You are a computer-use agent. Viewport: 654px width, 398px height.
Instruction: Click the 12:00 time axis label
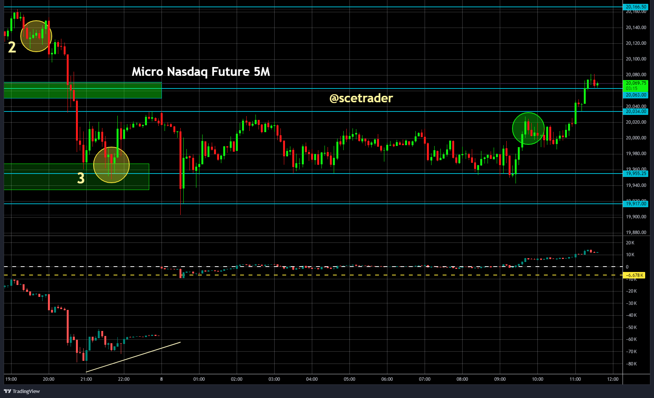click(613, 379)
